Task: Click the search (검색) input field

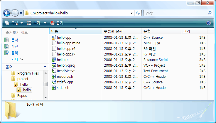Action: 175,13
